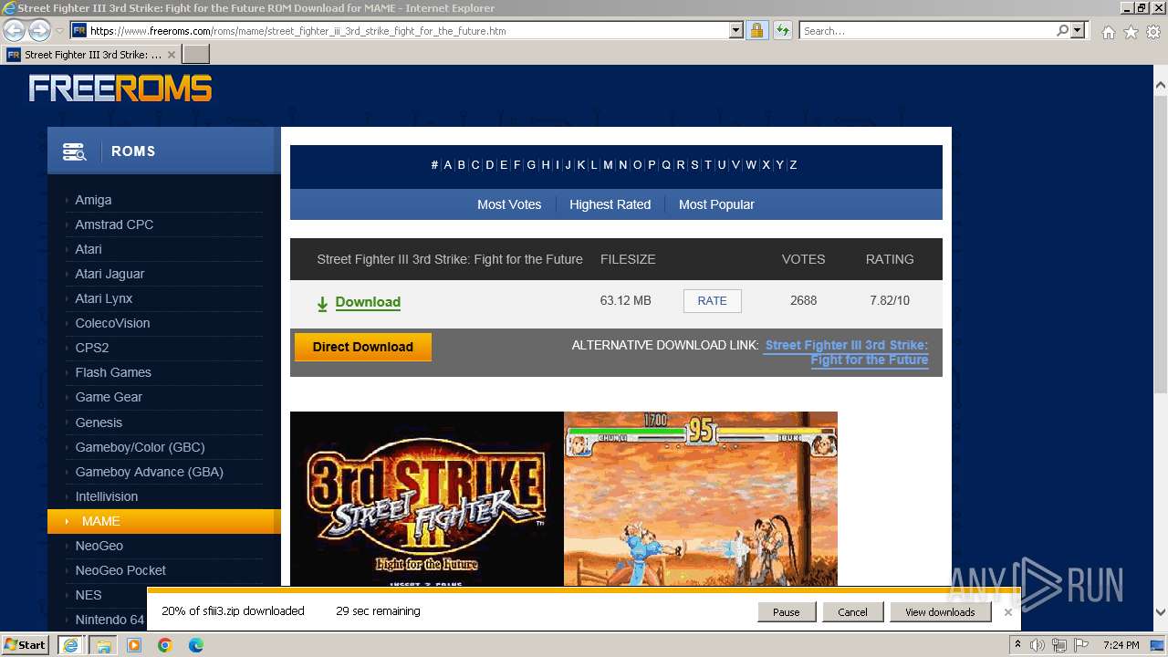Open the Amiga ROMs category

pyautogui.click(x=93, y=200)
